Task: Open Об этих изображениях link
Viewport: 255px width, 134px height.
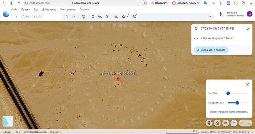Action: (x=35, y=132)
